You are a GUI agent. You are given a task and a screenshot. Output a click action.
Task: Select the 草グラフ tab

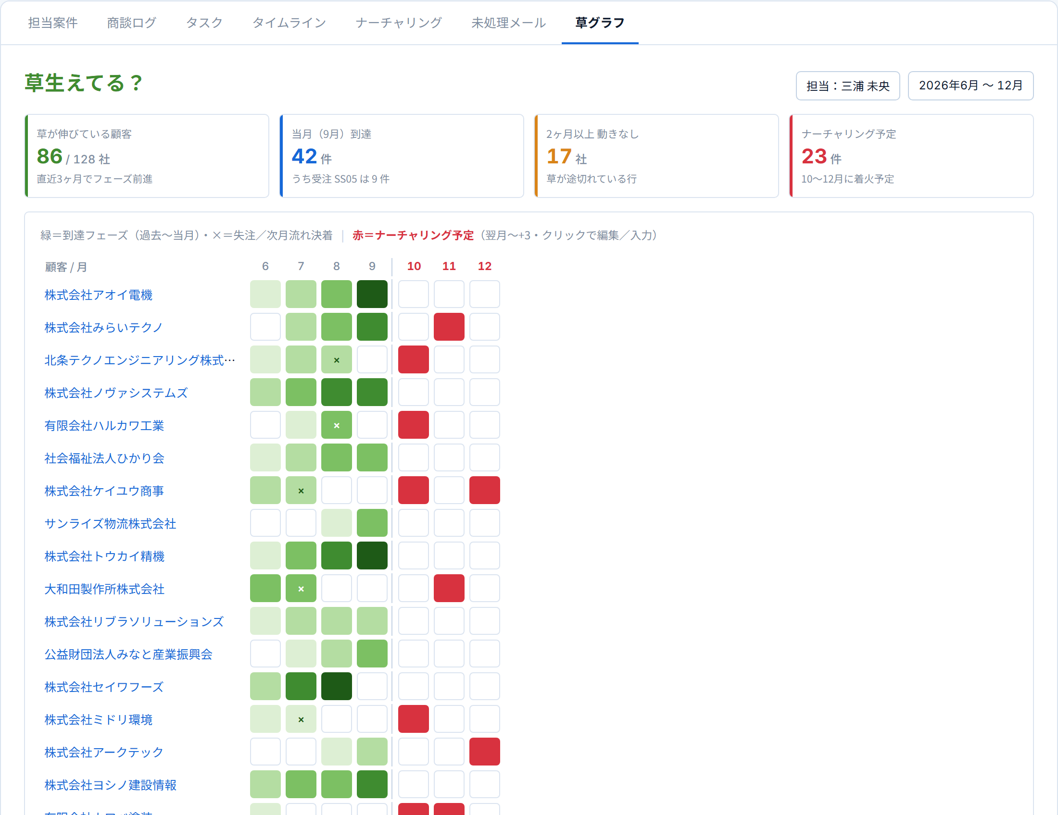600,23
